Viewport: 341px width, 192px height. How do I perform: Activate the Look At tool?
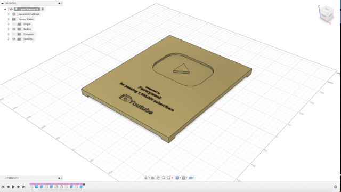pyautogui.click(x=153, y=178)
